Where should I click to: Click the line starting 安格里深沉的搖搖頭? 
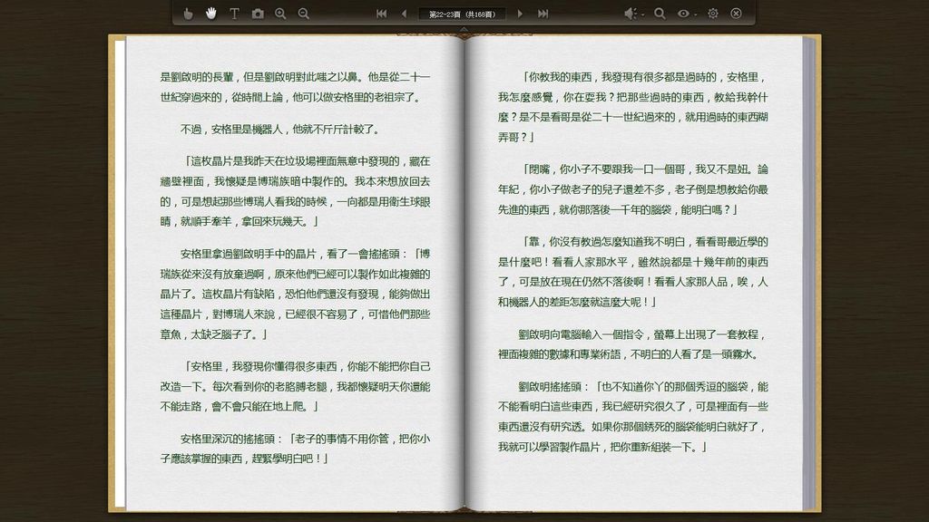point(305,440)
